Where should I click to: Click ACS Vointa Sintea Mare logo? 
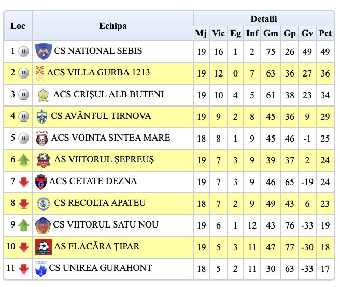coord(41,138)
